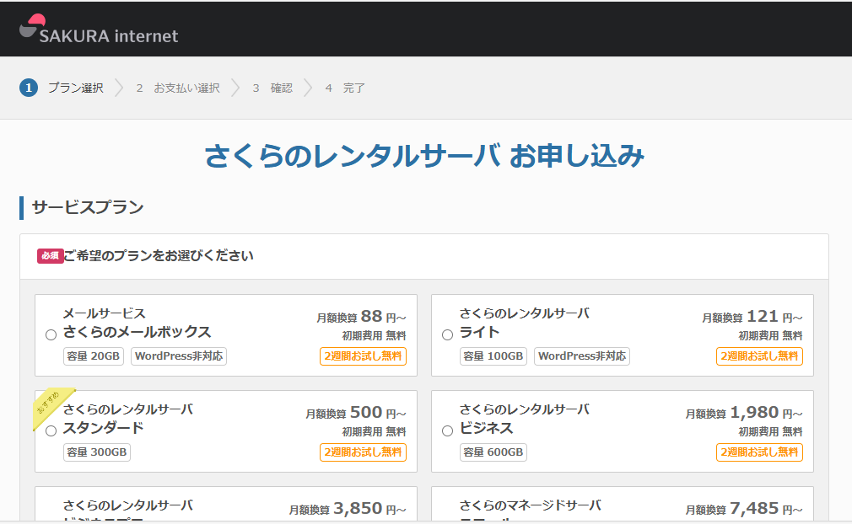Click 2週間お試し無料 badge on ライト card
Screen dimensions: 852x524
(x=759, y=356)
